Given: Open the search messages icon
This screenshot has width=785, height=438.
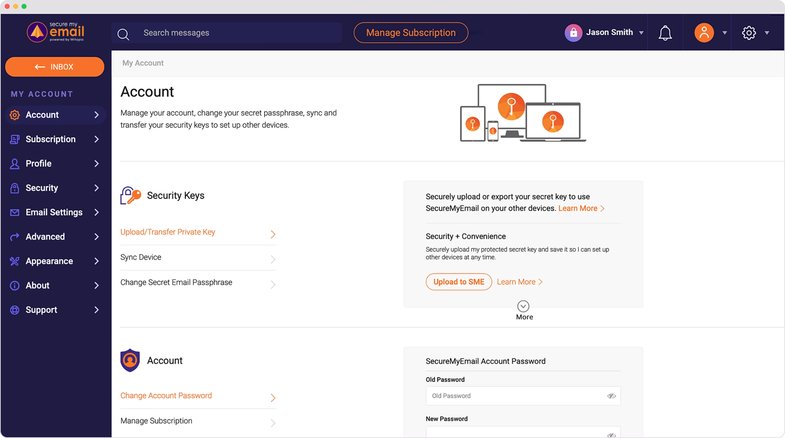Looking at the screenshot, I should pyautogui.click(x=123, y=34).
